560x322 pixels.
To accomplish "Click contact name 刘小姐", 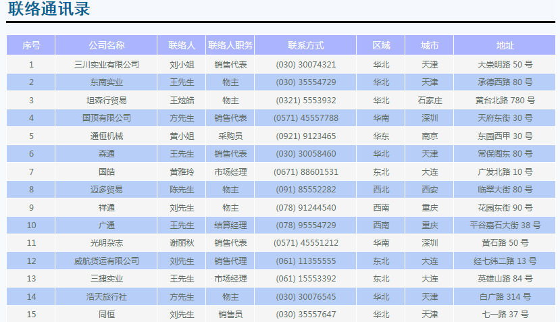I will coord(182,65).
